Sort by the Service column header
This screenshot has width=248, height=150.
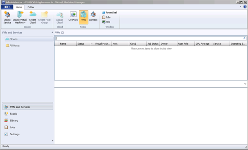tap(221, 44)
